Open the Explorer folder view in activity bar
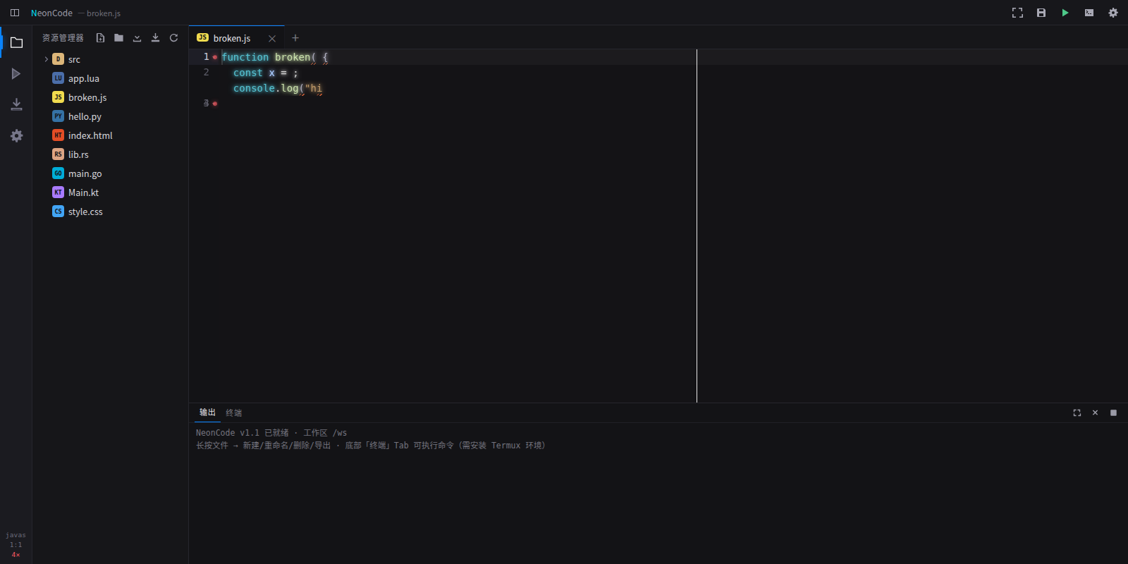The width and height of the screenshot is (1128, 564). point(16,43)
